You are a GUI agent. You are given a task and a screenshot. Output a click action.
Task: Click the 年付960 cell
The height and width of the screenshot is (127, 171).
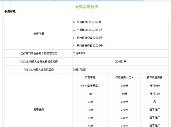coord(155,86)
